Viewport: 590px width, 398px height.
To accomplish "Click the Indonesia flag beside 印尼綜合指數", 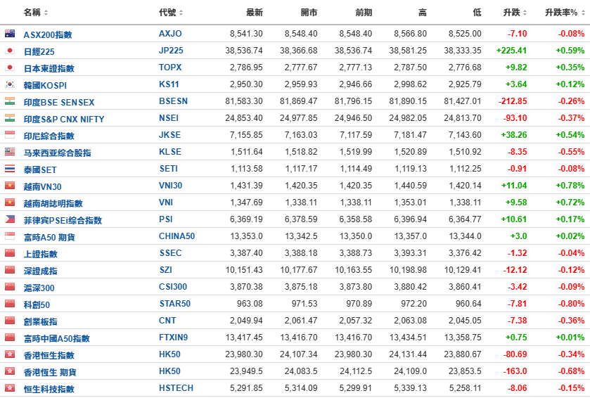I will (10, 135).
